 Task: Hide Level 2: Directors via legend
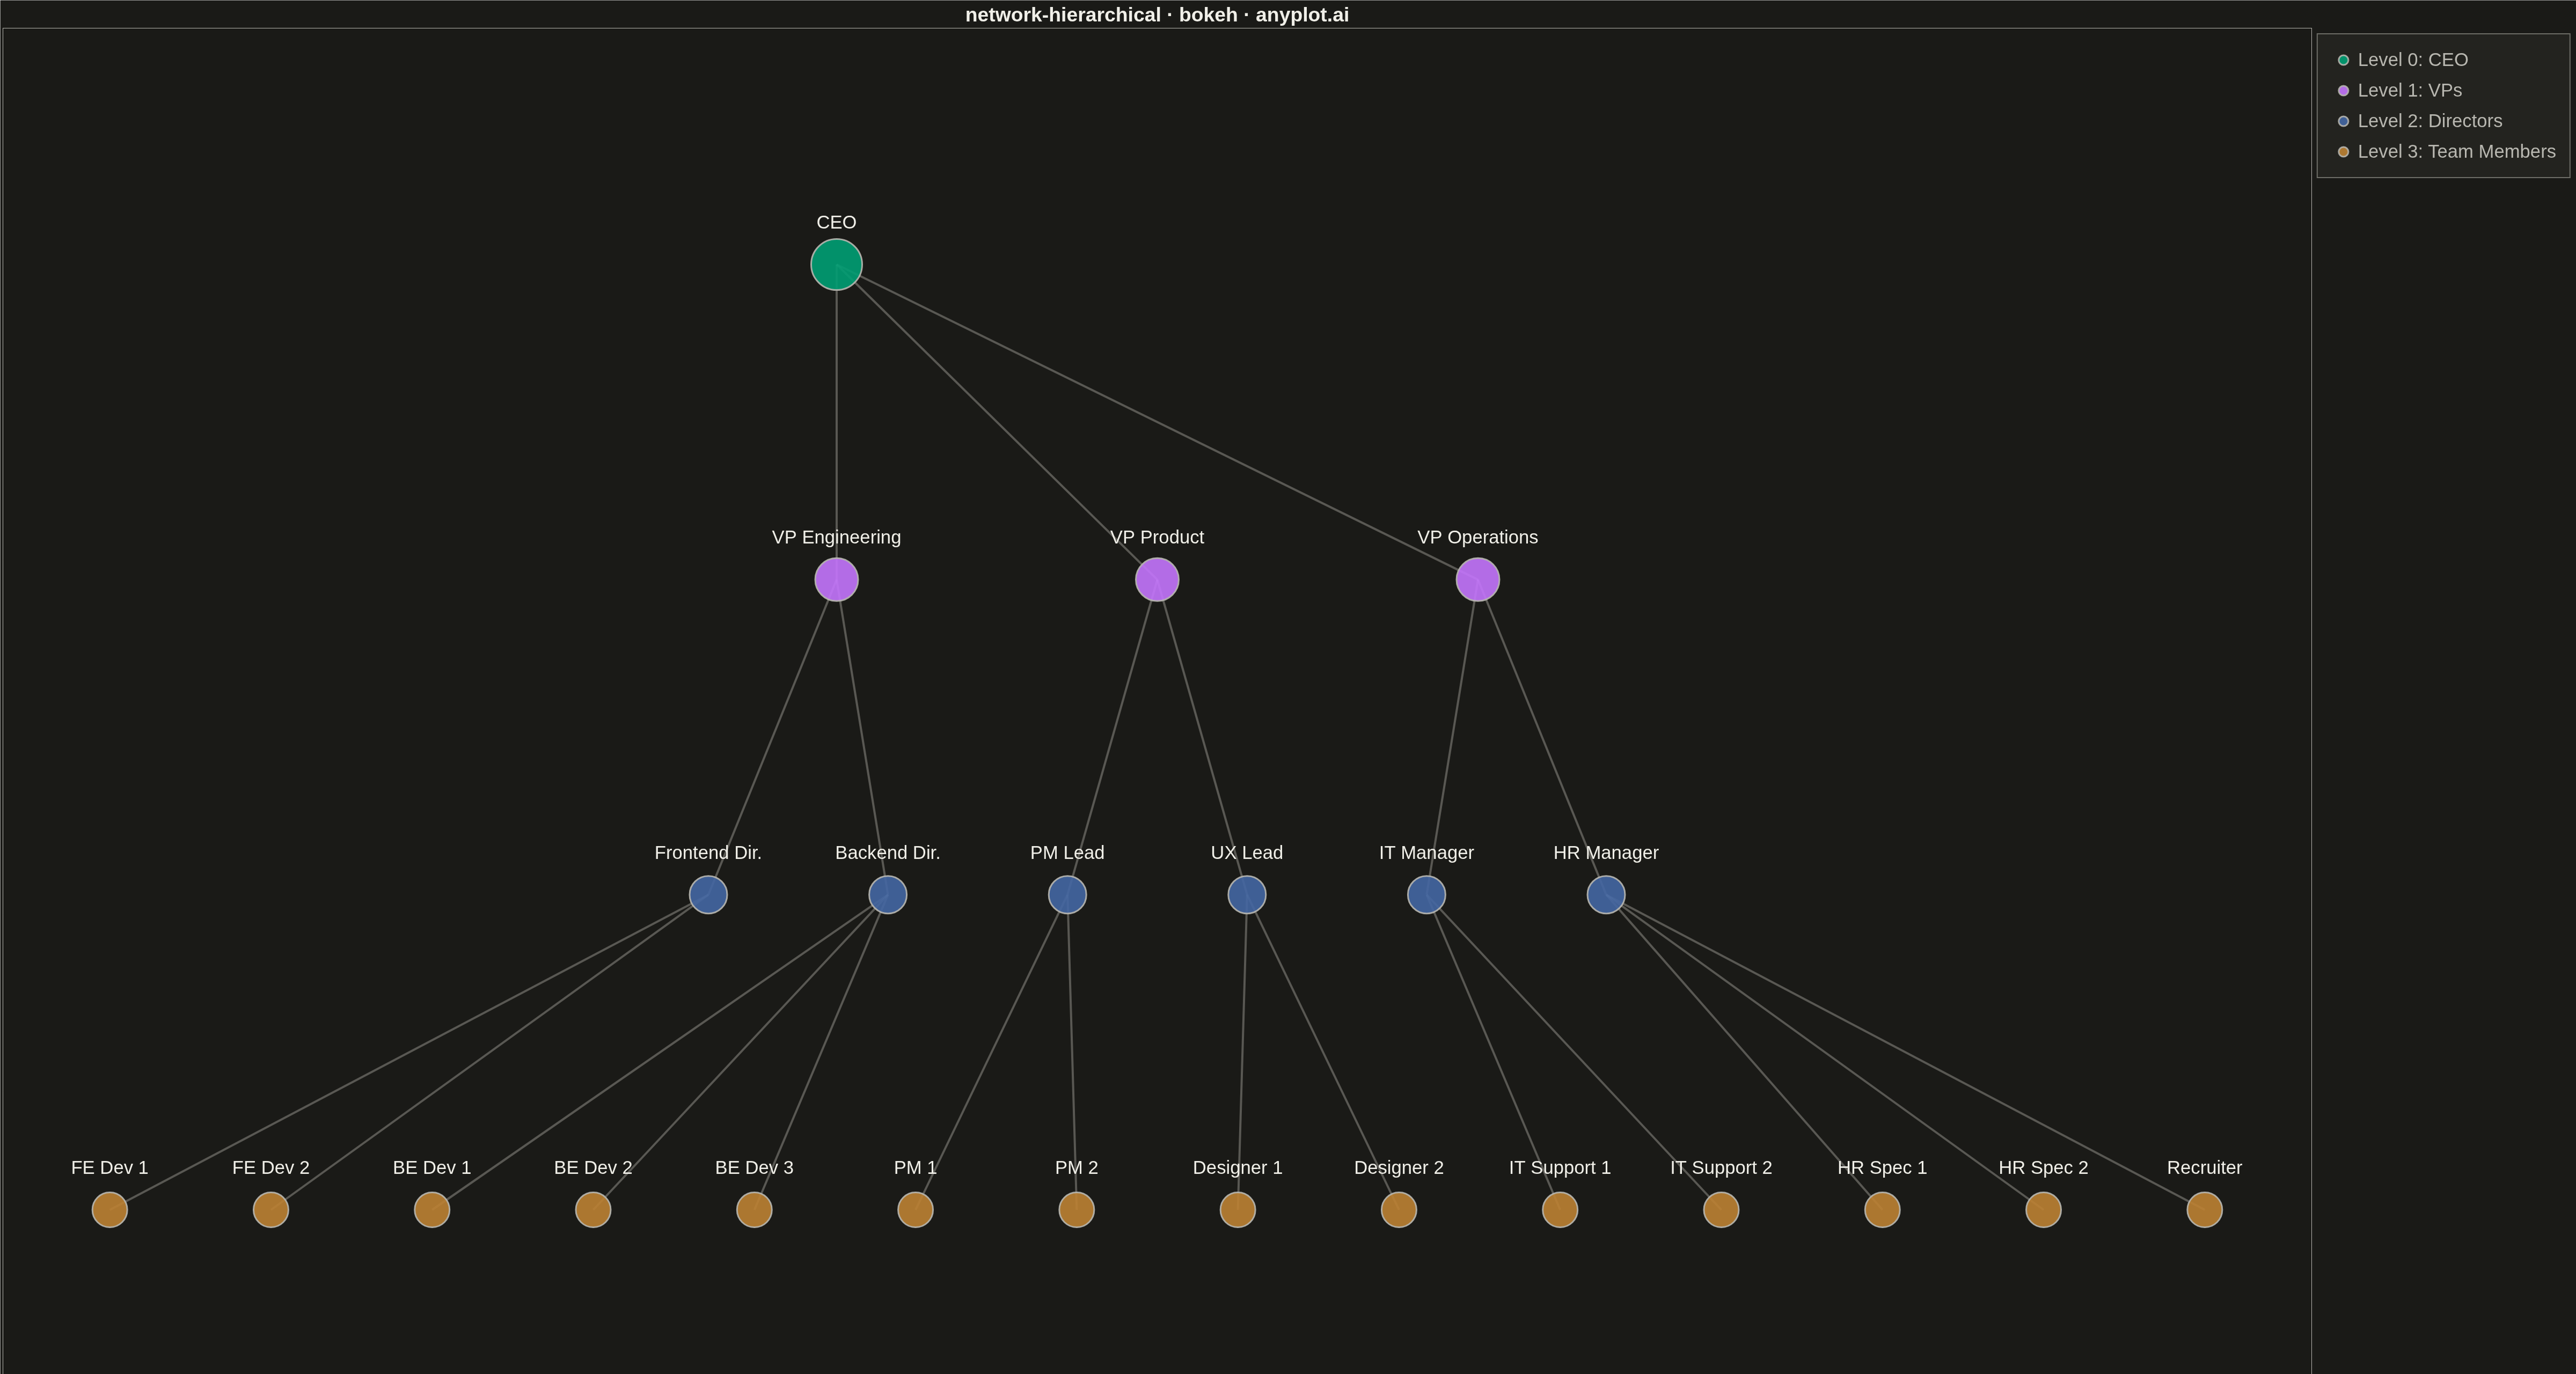pos(2419,121)
